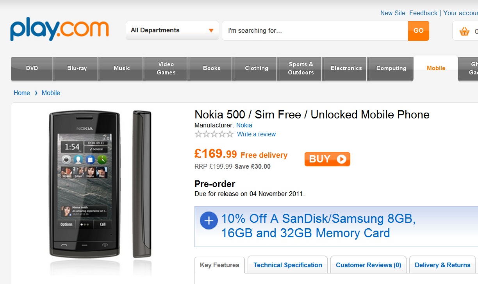This screenshot has width=478, height=284.
Task: Open the shopping basket icon
Action: [464, 31]
